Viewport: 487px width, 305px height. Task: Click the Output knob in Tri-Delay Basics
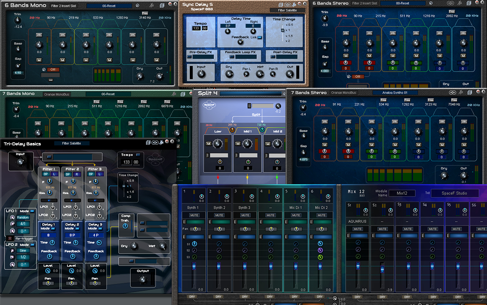[143, 280]
